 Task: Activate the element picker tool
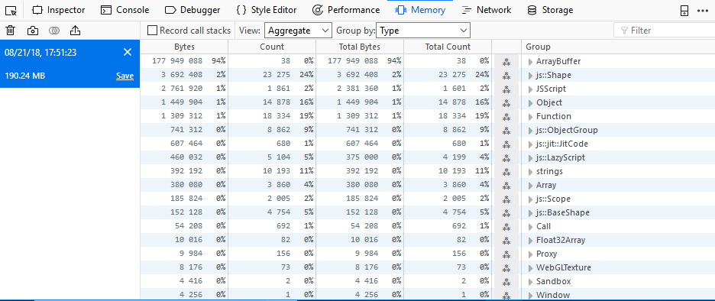[11, 10]
